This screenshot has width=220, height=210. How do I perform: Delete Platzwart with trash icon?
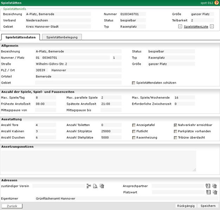coord(215,192)
